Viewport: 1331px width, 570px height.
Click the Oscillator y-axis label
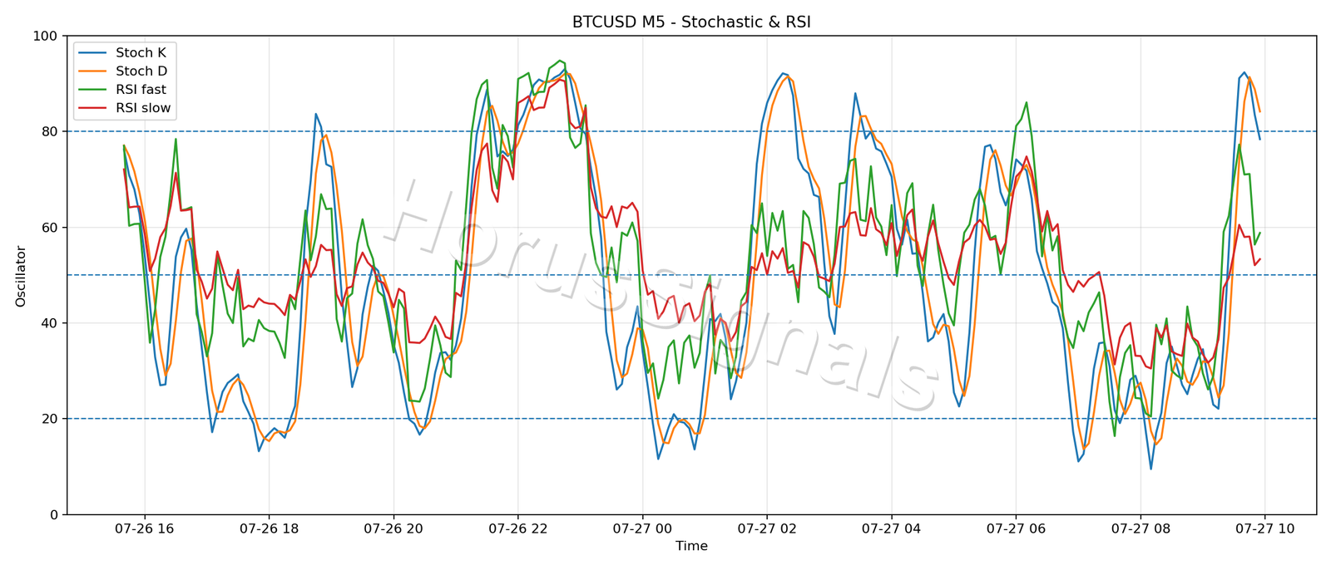tap(21, 275)
